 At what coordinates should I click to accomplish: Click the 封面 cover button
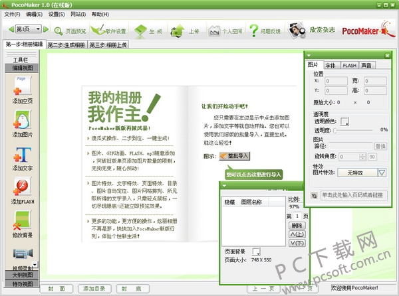57,289
